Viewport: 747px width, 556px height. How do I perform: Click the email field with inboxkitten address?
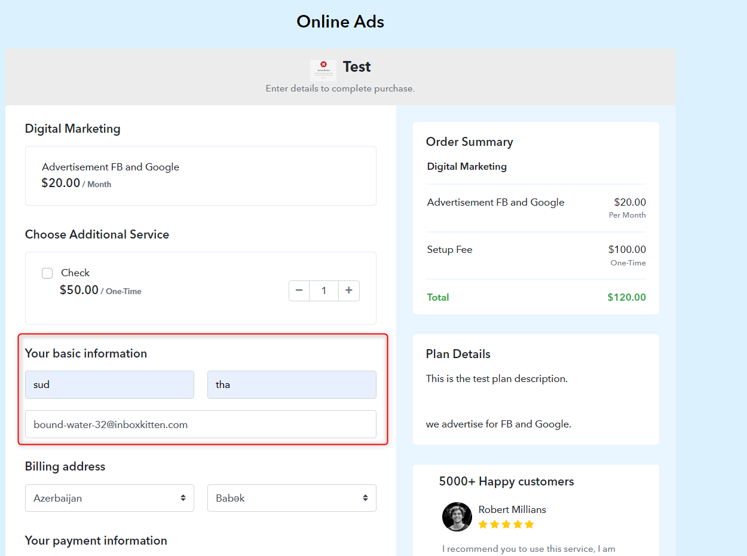pyautogui.click(x=201, y=424)
